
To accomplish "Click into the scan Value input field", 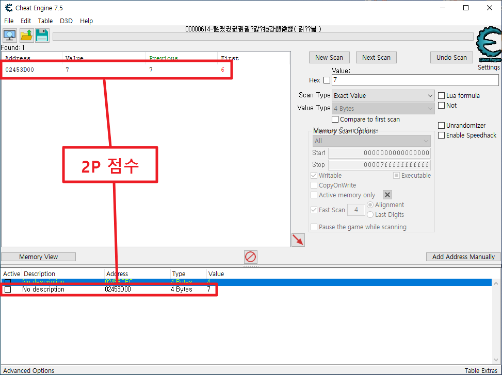I will pos(415,80).
